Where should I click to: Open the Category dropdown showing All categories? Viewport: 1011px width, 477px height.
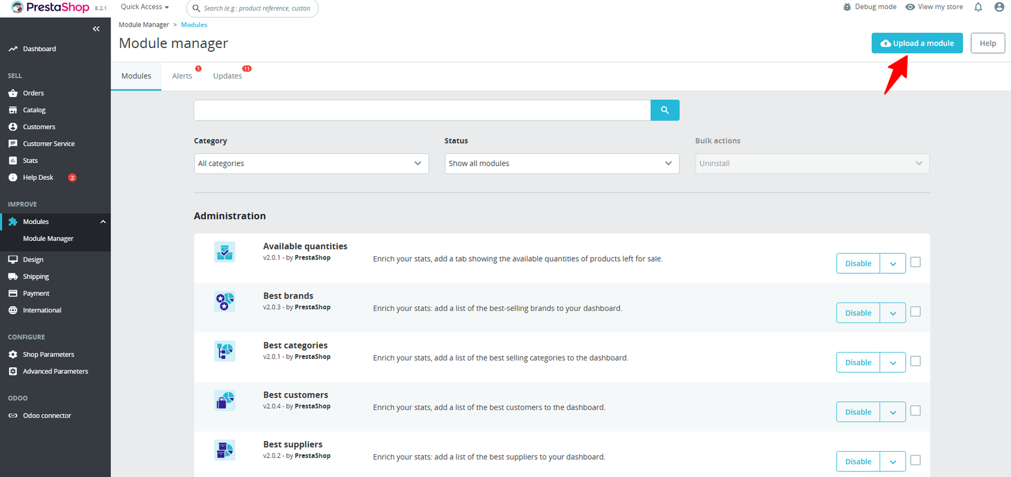(311, 163)
